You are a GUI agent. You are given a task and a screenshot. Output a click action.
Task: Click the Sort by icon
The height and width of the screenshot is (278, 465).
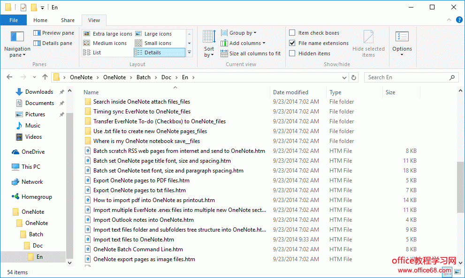[209, 37]
